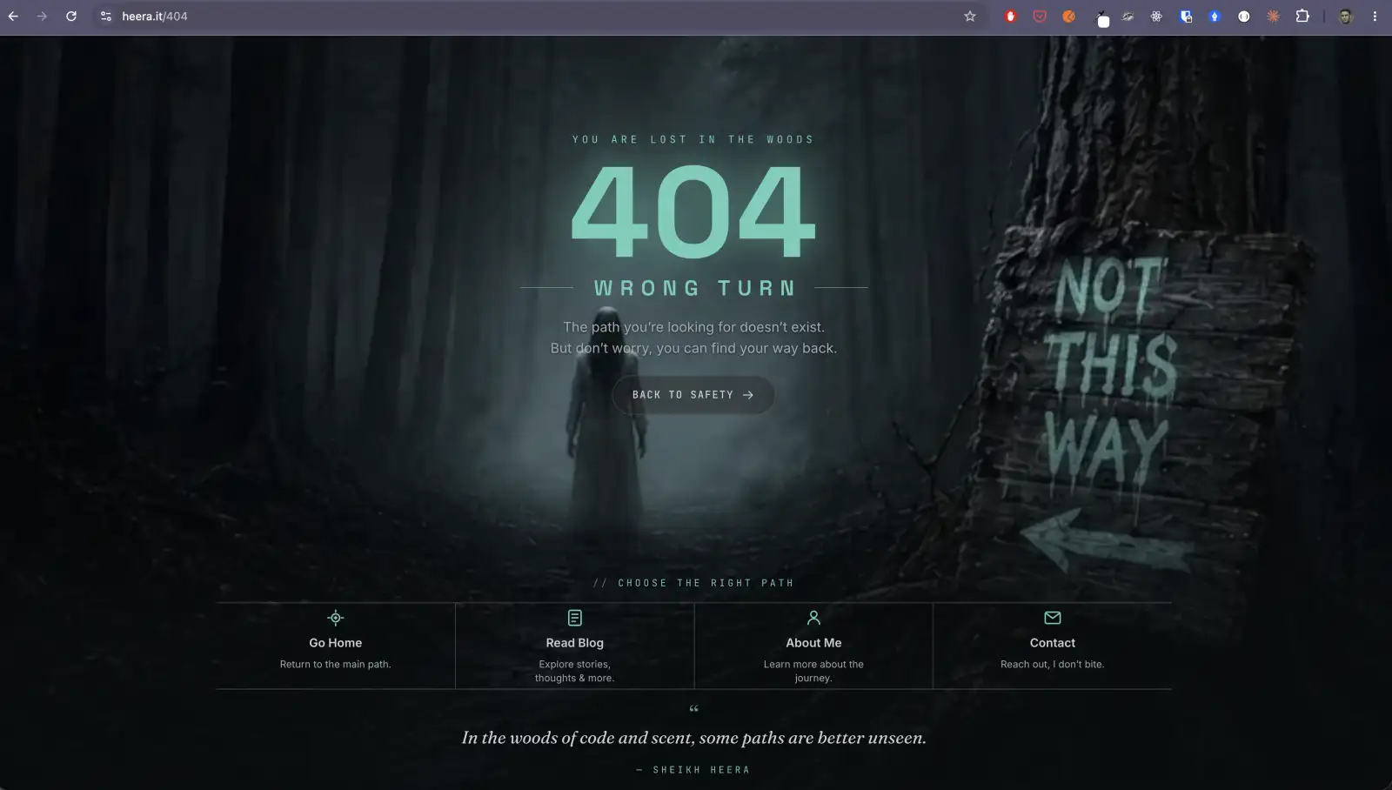
Task: Click the large 404 heading
Action: tap(693, 211)
